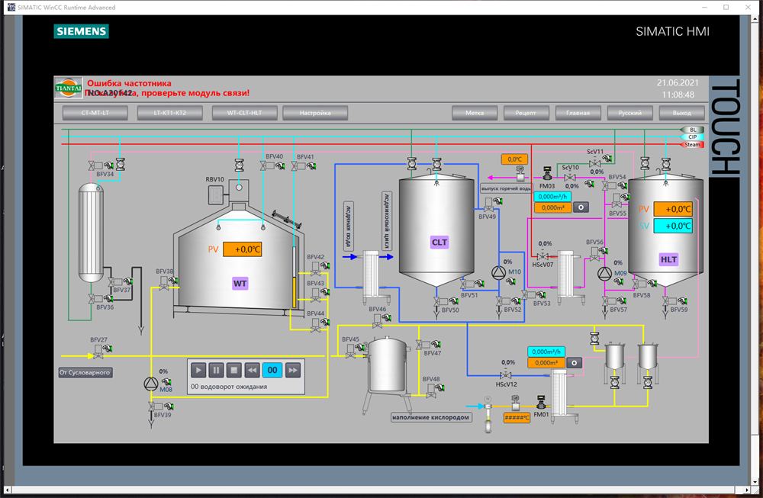The image size is (763, 498).
Task: Reset the FM01 totalizer counter button
Action: (575, 363)
